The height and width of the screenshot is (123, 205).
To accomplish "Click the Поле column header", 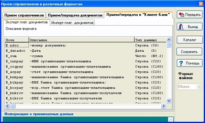I will tap(17, 40).
